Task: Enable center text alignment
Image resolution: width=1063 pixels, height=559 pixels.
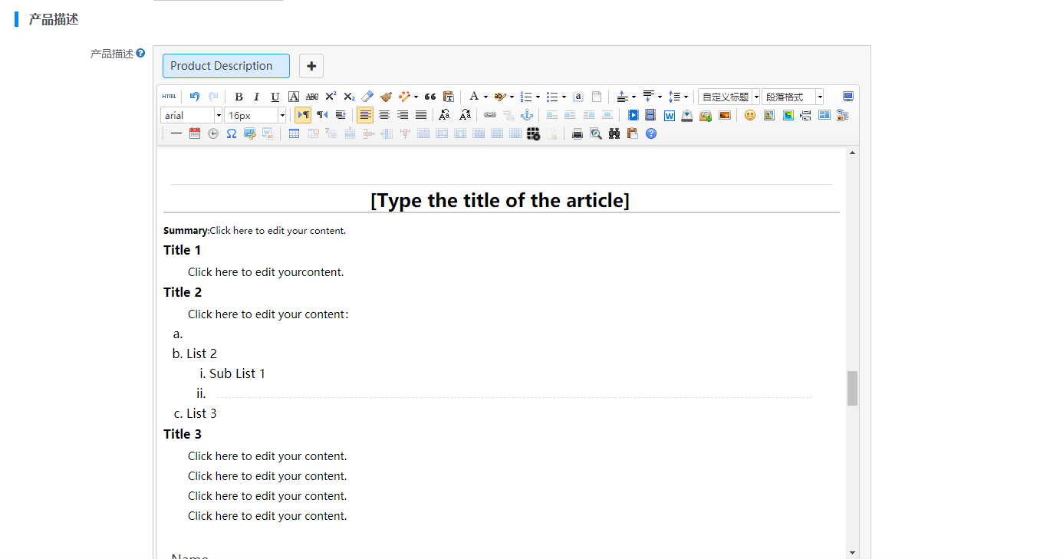Action: tap(383, 115)
